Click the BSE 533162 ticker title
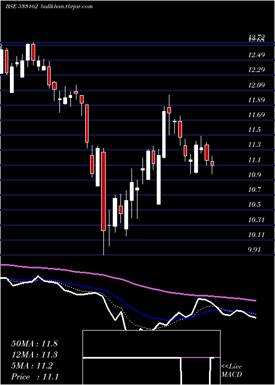 (21, 7)
